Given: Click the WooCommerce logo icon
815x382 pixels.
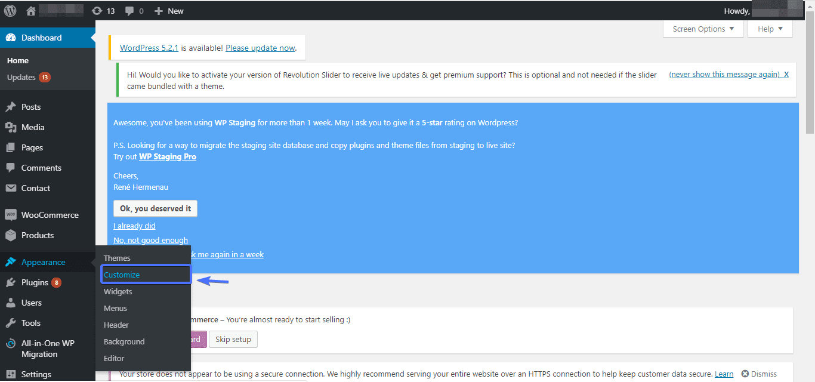Looking at the screenshot, I should [x=11, y=215].
